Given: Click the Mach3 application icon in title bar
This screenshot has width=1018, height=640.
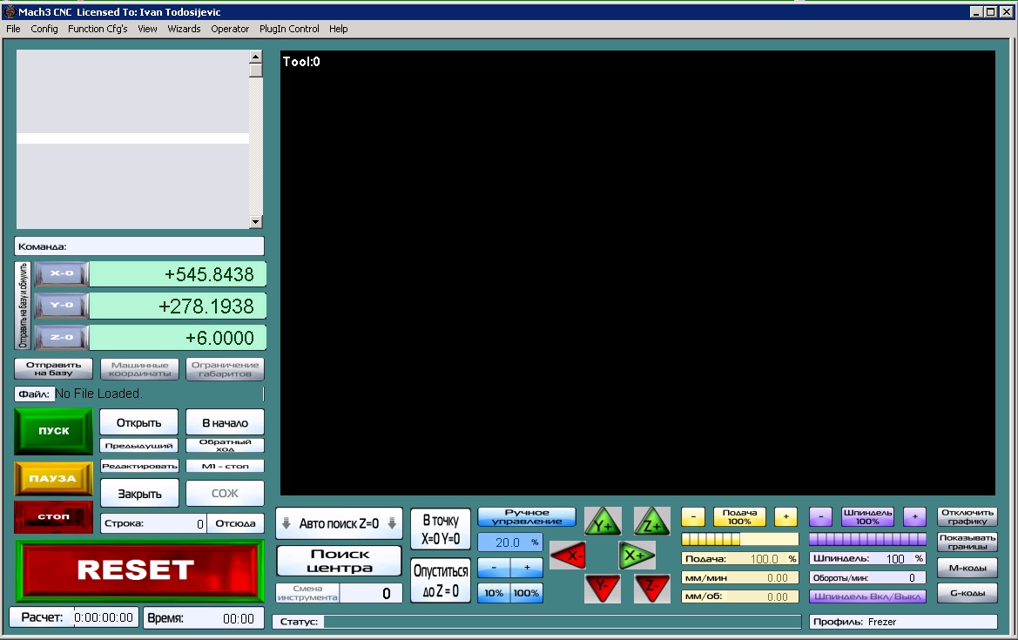Looking at the screenshot, I should 10,11.
